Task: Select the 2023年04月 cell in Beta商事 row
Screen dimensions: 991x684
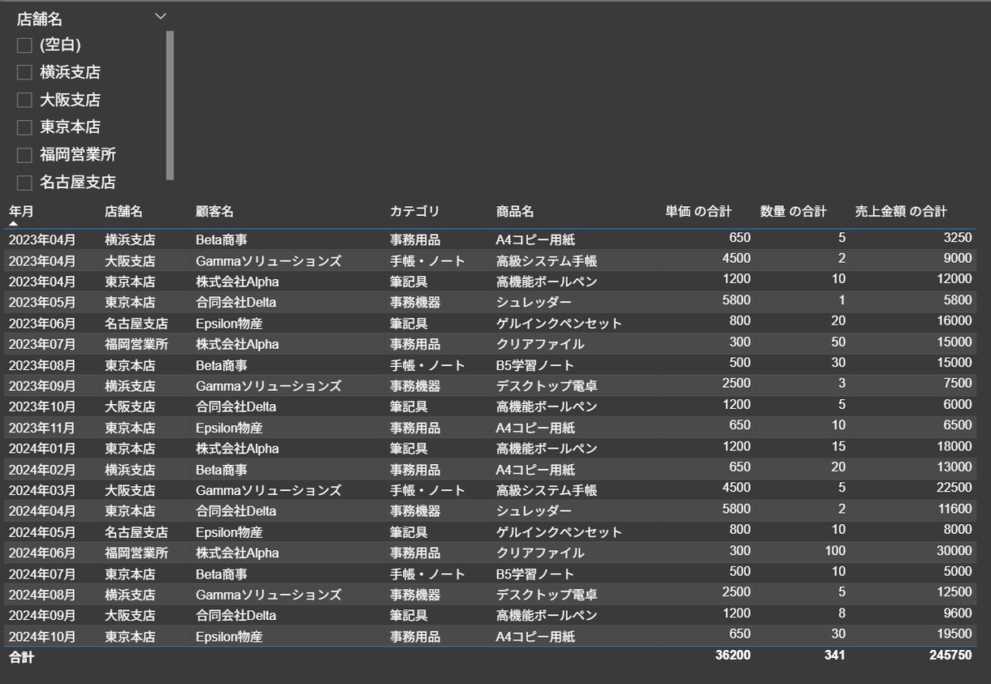Action: click(x=42, y=240)
